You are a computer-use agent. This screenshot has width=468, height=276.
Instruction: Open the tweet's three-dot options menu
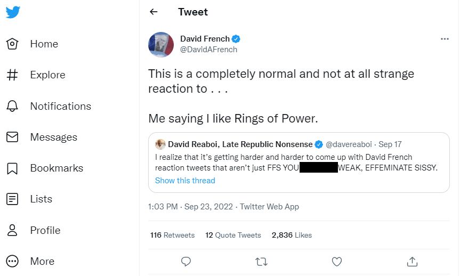pos(445,39)
